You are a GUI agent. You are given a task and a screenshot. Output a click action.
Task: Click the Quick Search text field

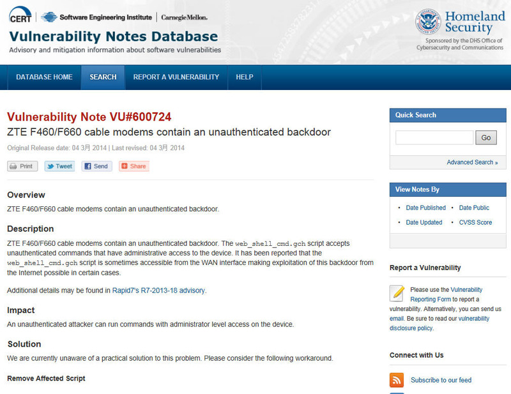point(434,137)
